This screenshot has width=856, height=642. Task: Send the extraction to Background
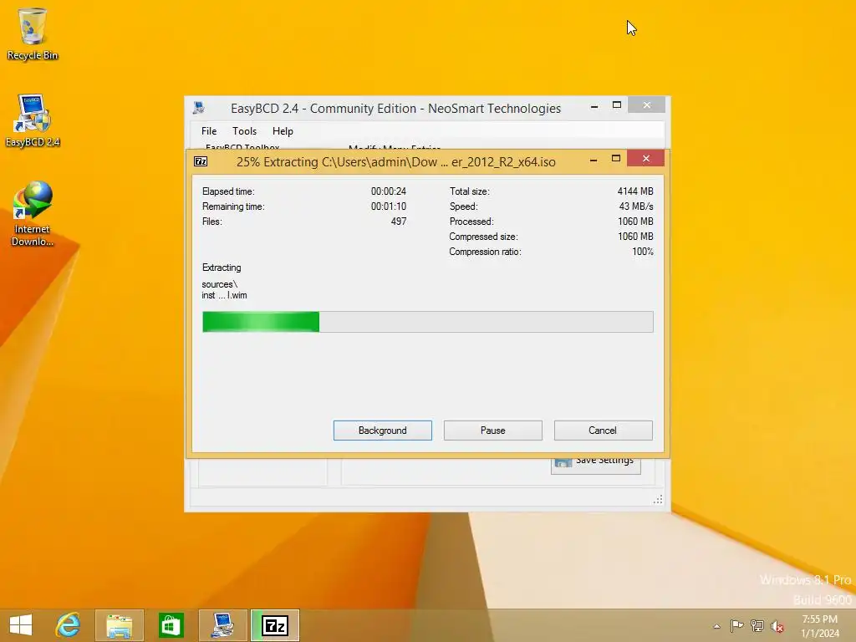pyautogui.click(x=383, y=431)
